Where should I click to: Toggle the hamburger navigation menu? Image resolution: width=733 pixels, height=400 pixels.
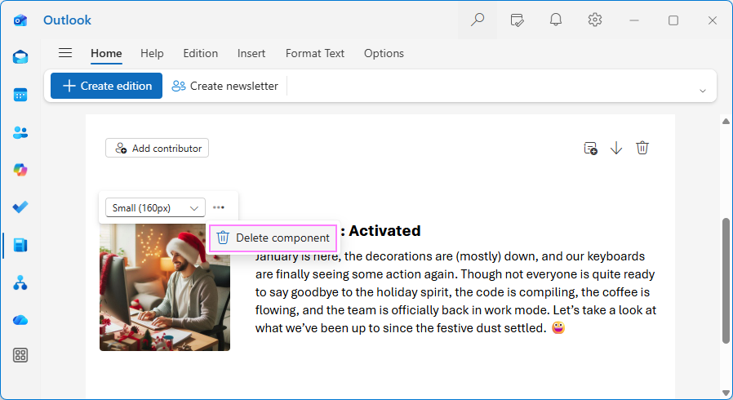click(65, 53)
